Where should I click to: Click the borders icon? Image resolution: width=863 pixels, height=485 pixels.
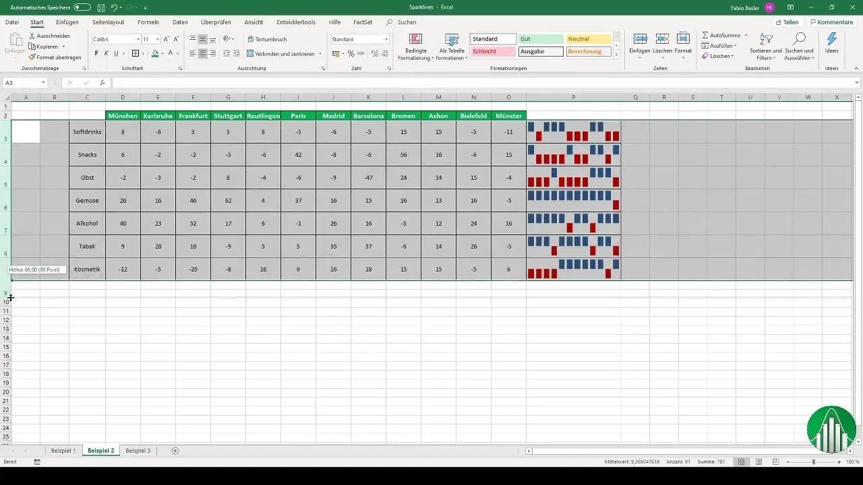click(x=135, y=53)
